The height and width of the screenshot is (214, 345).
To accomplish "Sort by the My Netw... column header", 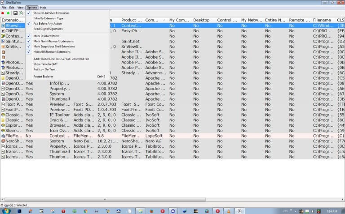I will click(252, 20).
